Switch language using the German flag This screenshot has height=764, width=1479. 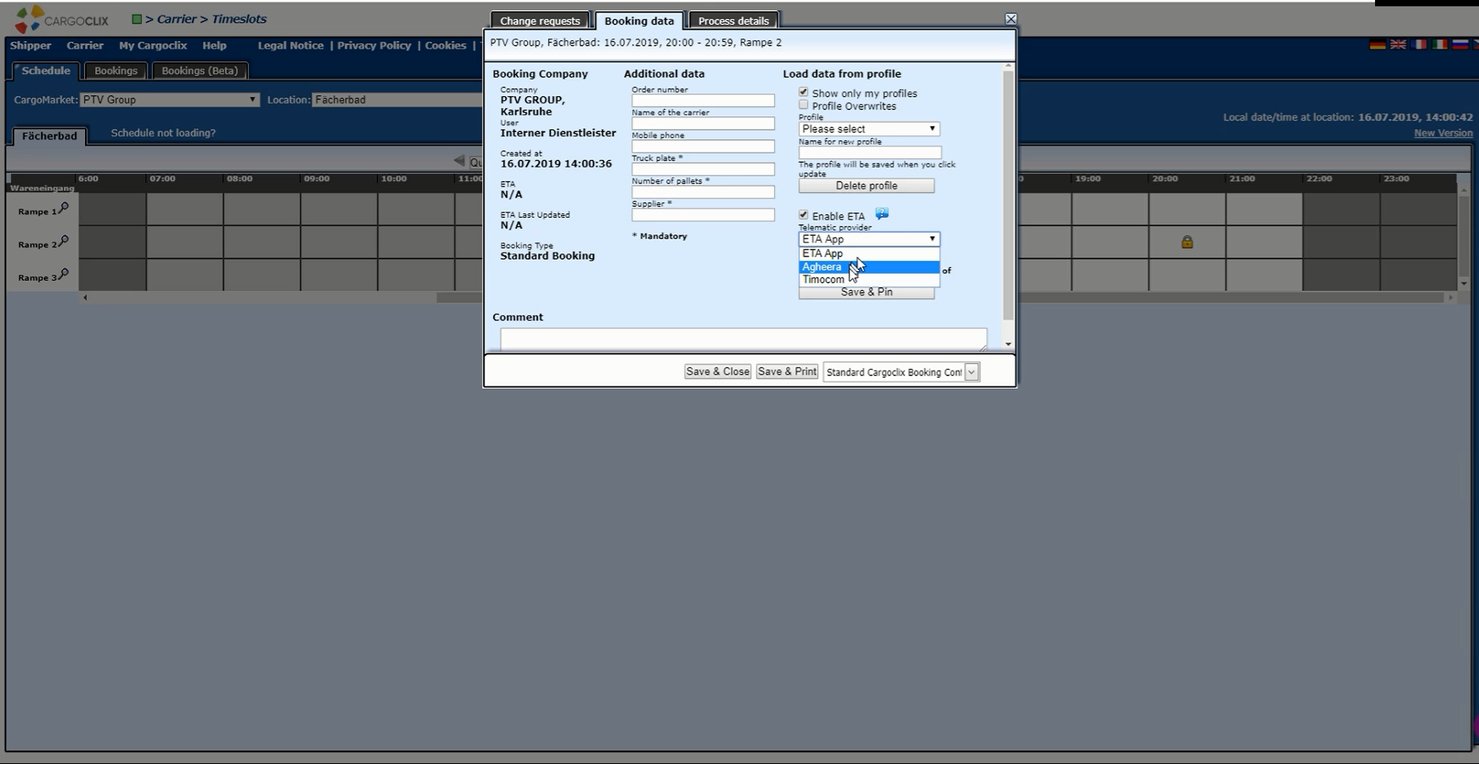[1377, 45]
